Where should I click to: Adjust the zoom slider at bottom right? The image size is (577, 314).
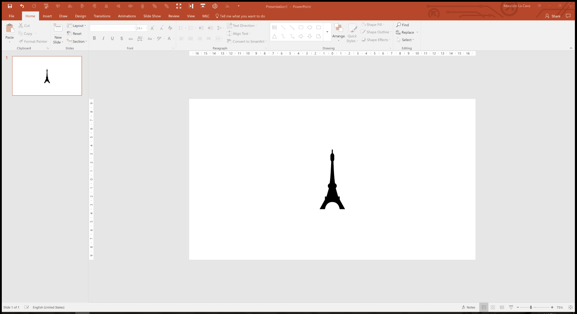(x=531, y=307)
